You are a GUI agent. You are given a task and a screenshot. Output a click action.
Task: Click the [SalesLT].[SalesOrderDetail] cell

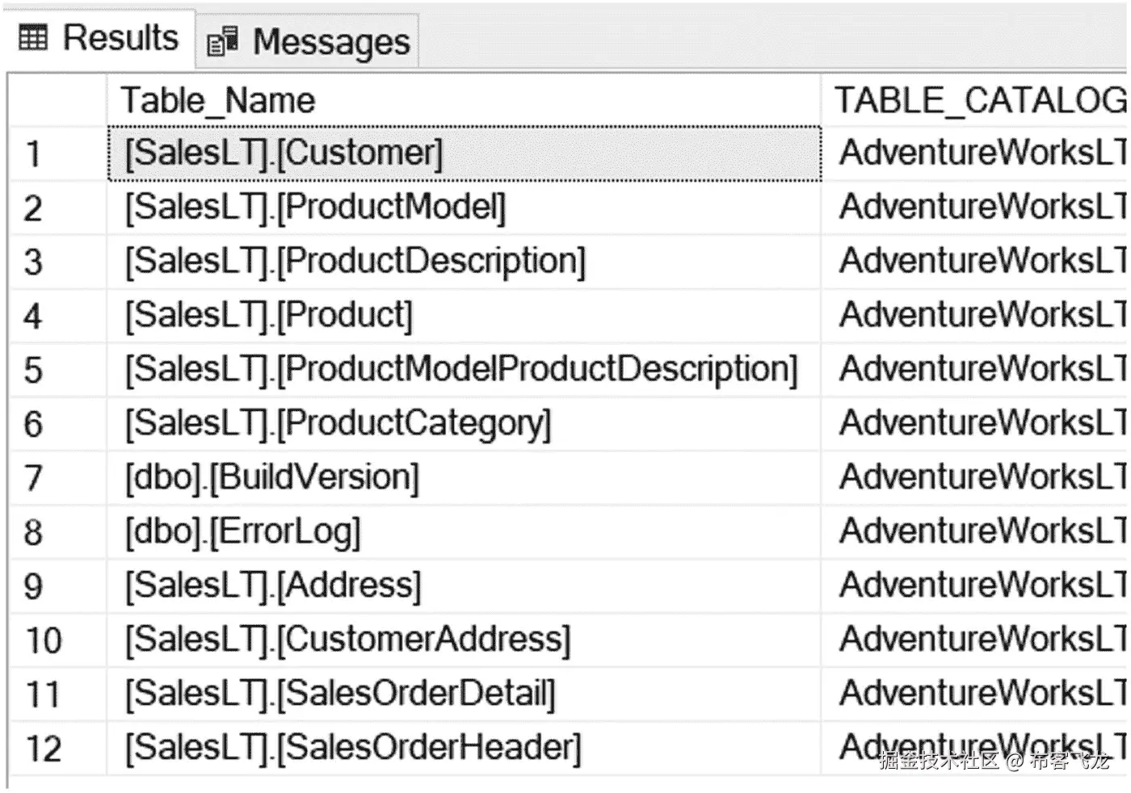(464, 694)
